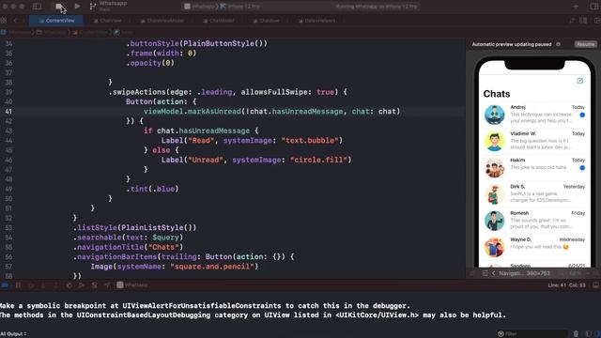The height and width of the screenshot is (338, 601).
Task: Open Hakim's chat row in preview
Action: pyautogui.click(x=535, y=167)
